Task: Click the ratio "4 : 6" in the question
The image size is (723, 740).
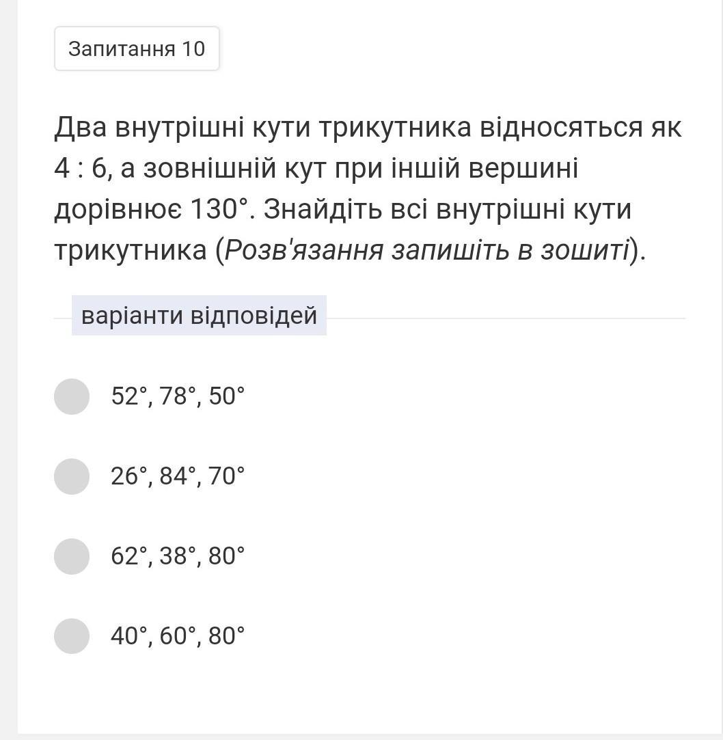Action: pos(80,169)
